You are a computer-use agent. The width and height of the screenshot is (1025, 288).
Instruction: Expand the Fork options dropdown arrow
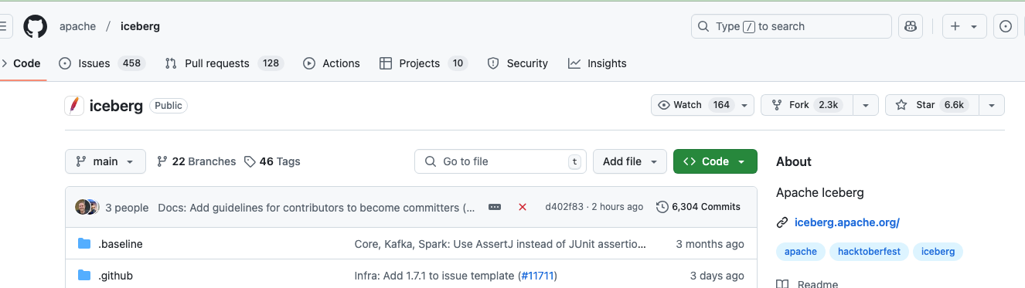[866, 105]
